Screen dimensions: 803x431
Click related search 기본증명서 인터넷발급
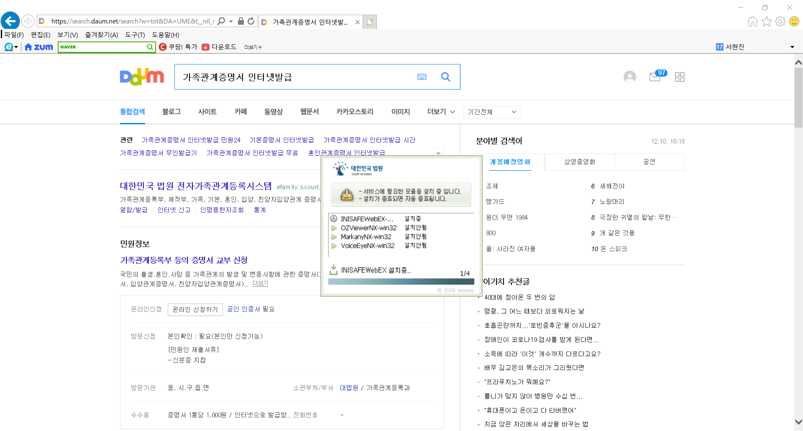click(281, 140)
